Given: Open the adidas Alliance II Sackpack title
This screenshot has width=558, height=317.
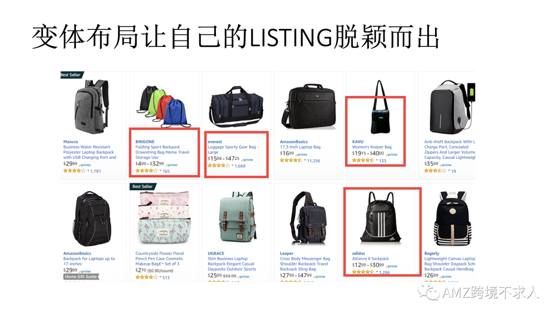Looking at the screenshot, I should [370, 259].
